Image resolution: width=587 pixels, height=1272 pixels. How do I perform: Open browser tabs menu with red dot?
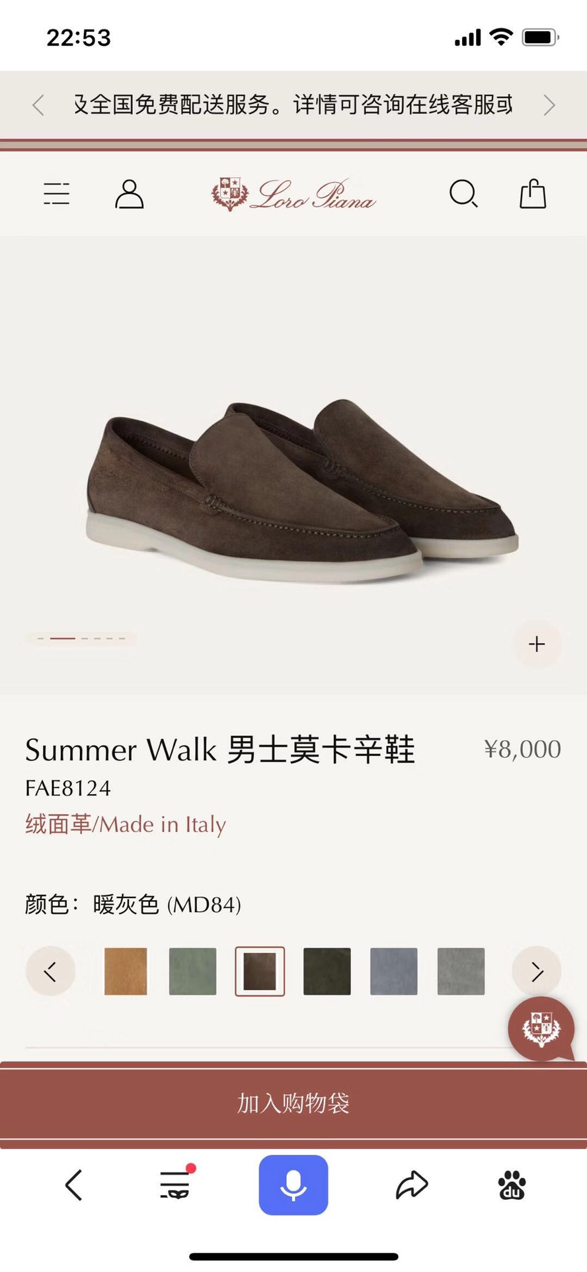[x=176, y=1183]
